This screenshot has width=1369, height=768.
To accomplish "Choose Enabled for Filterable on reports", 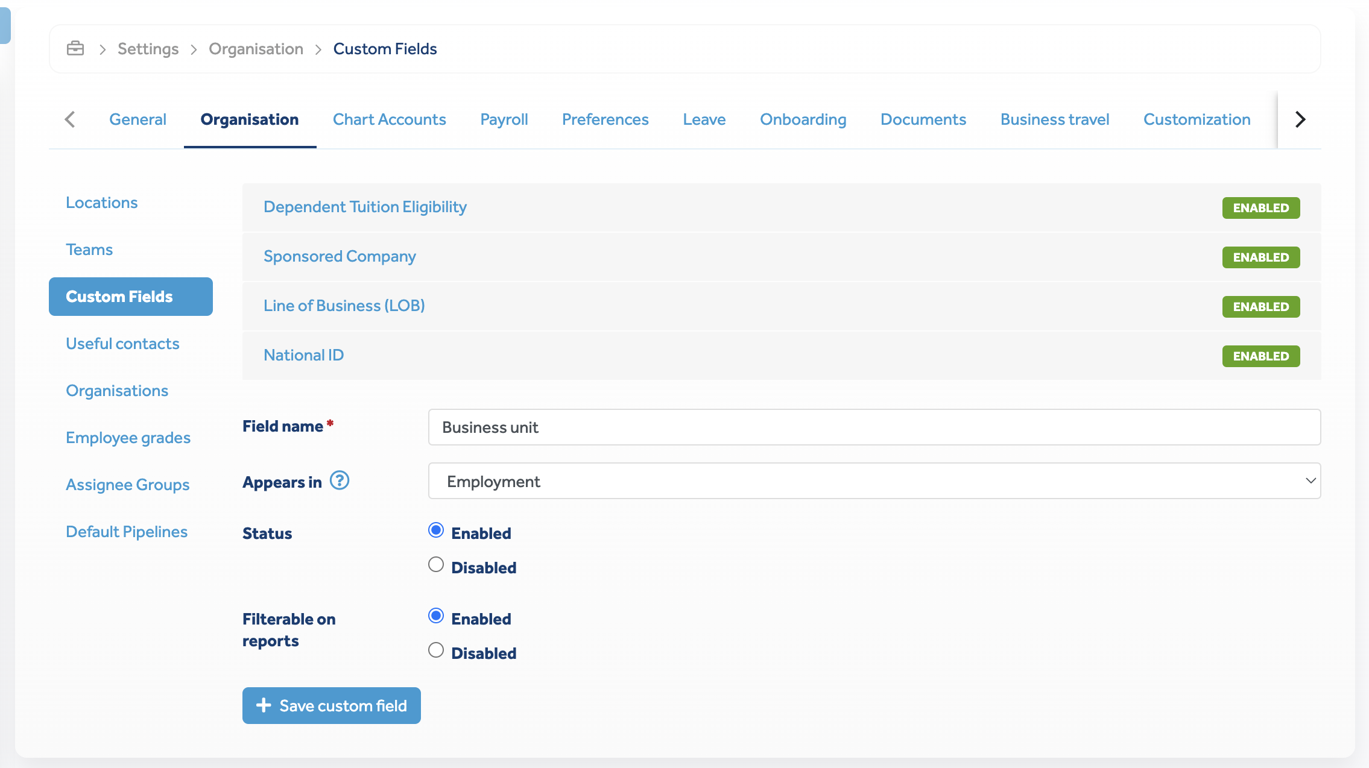I will pyautogui.click(x=436, y=616).
